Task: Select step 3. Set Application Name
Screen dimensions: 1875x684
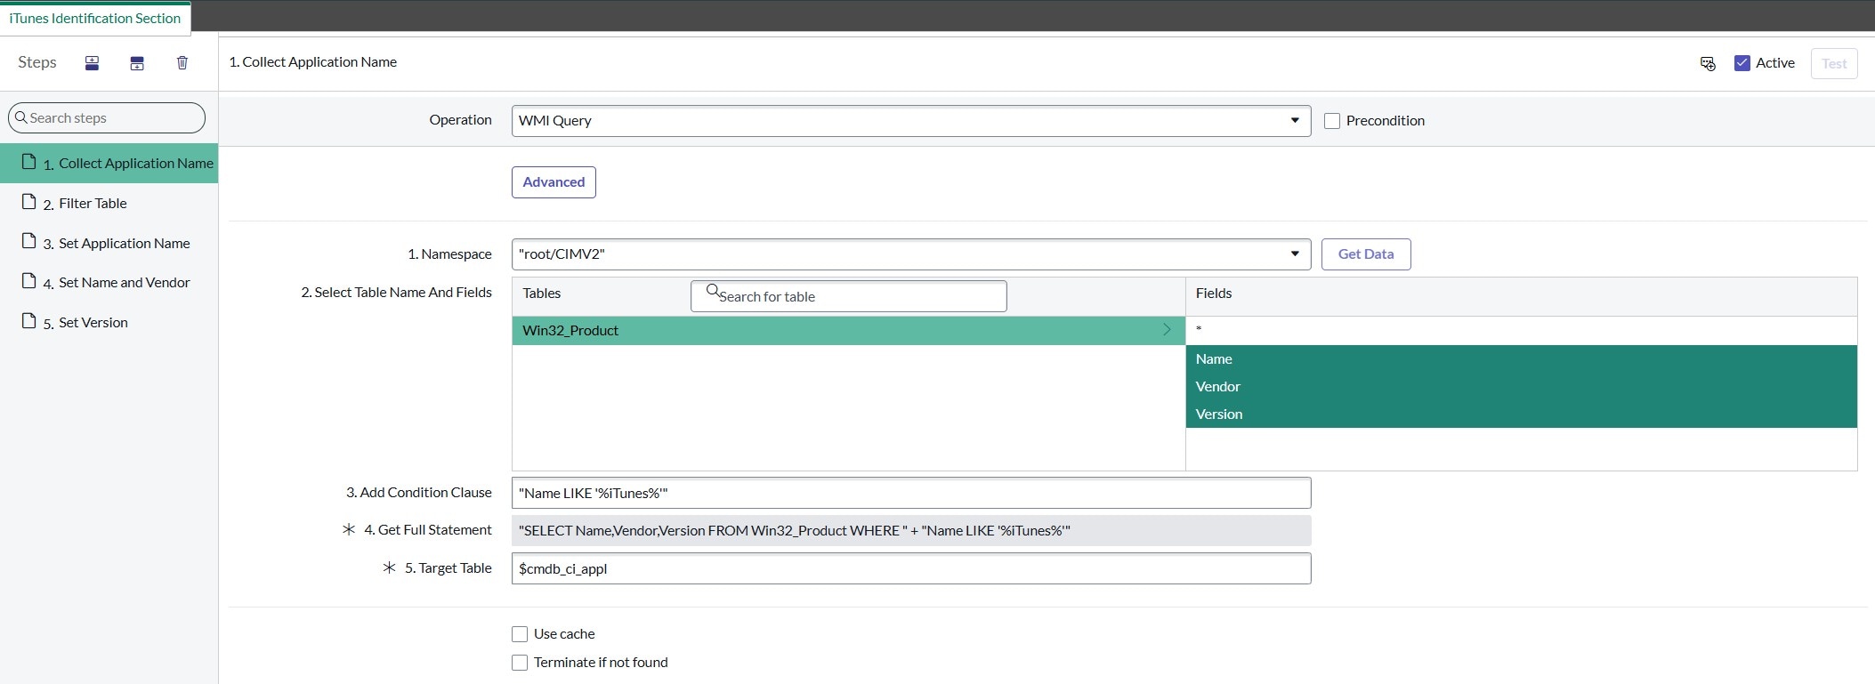Action: tap(109, 243)
